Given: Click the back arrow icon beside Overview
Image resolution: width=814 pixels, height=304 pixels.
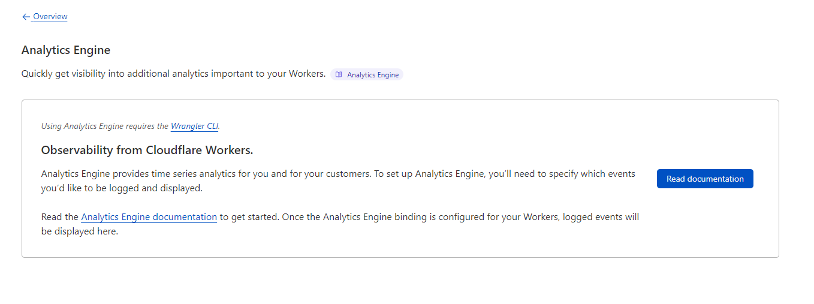Looking at the screenshot, I should pos(26,17).
